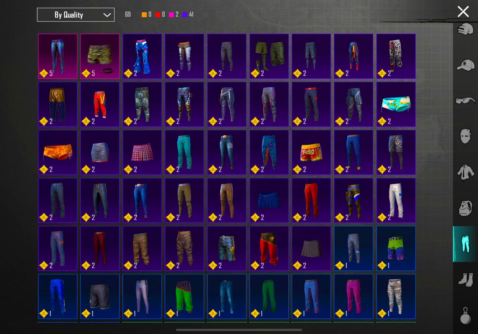Select the red plaid pleated skirt
478x334 pixels.
(x=142, y=152)
